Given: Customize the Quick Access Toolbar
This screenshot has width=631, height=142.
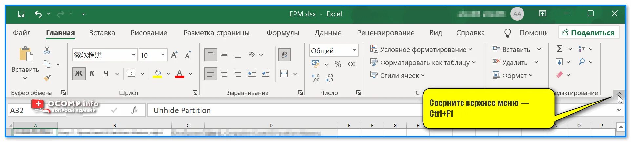Looking at the screenshot, I should pos(83,14).
